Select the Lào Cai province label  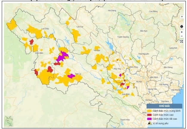(x=80, y=27)
